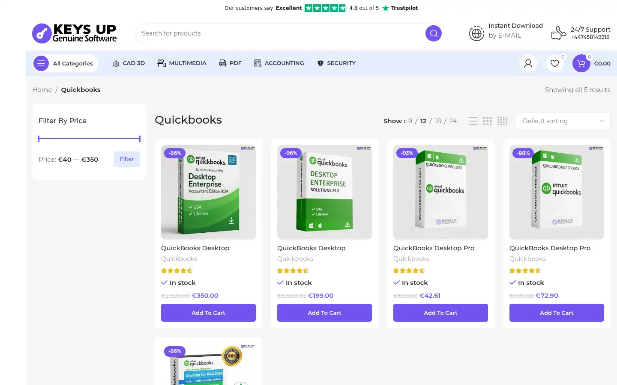Open the shopping cart icon

(581, 63)
